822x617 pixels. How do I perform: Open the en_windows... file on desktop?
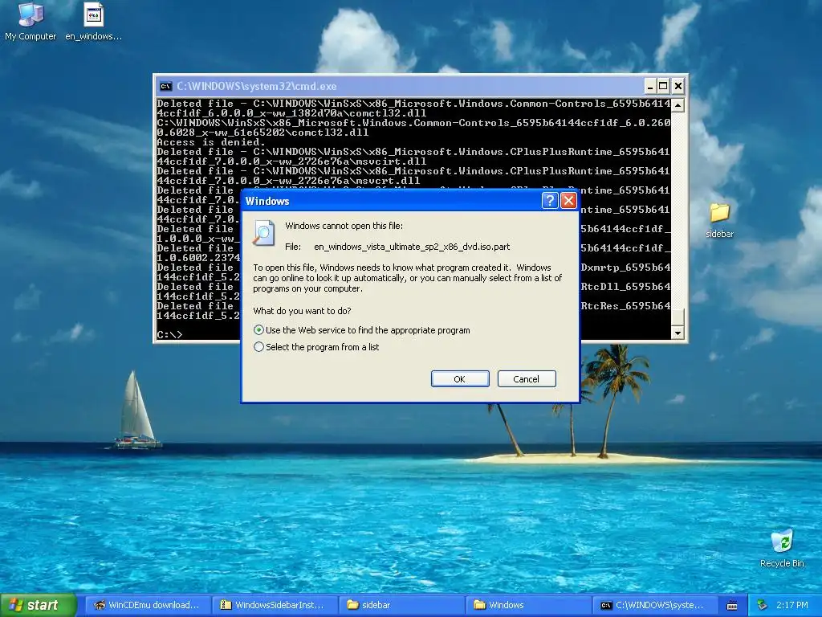coord(93,21)
